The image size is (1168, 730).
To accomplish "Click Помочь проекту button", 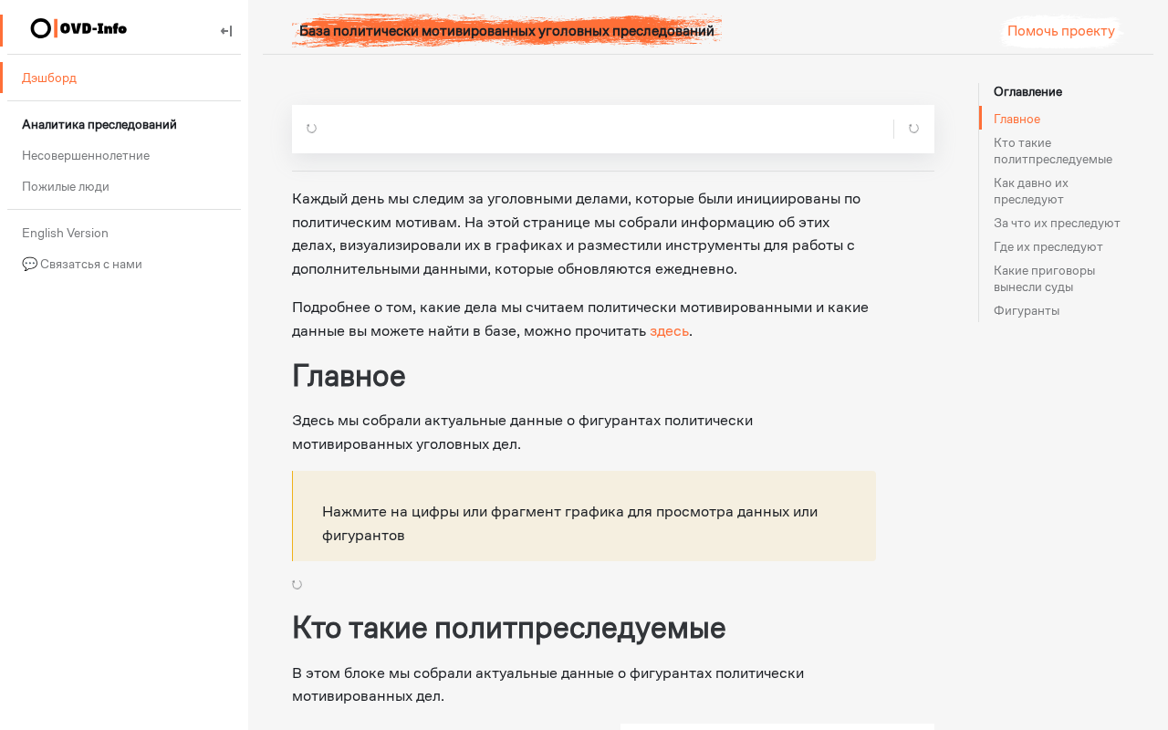I will pos(1061,31).
